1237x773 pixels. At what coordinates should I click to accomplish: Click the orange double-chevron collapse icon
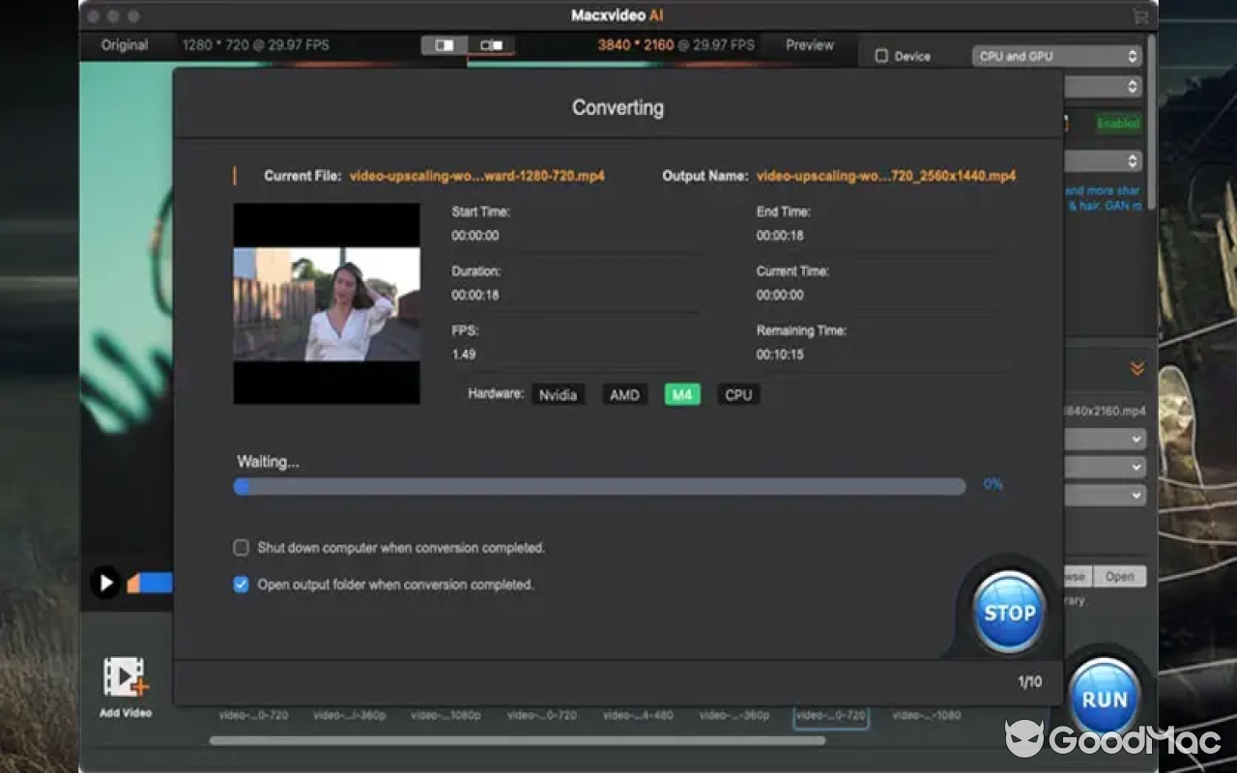pyautogui.click(x=1136, y=368)
